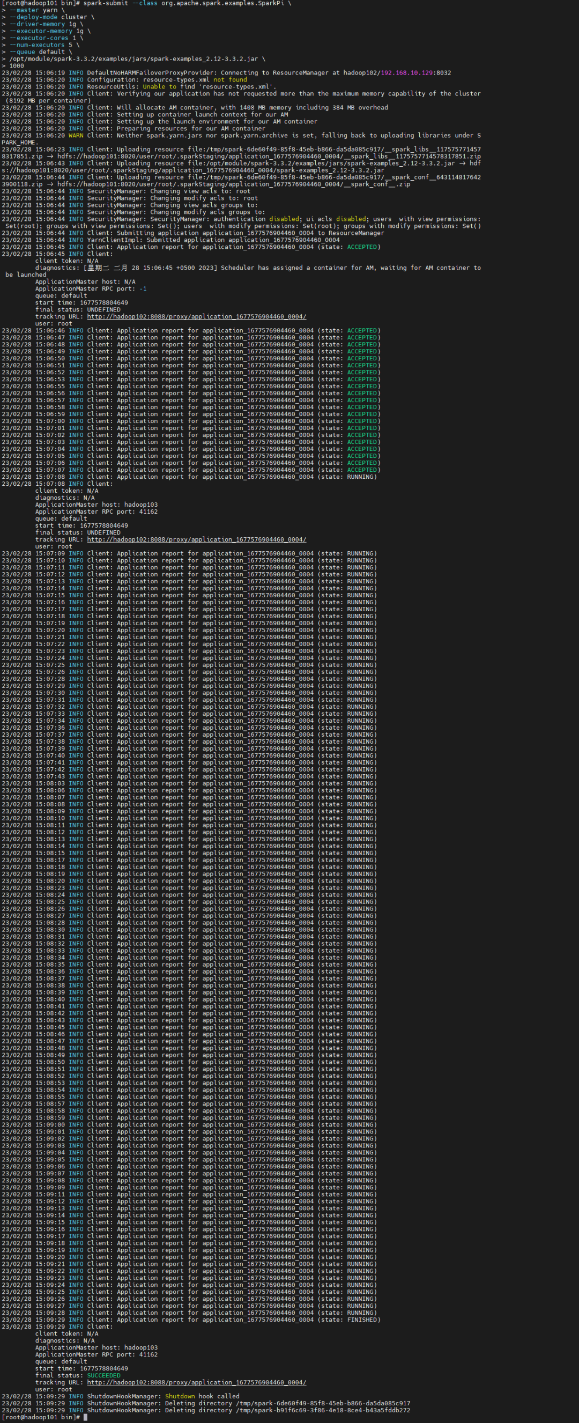Viewport: 579px width, 1423px height.
Task: Click the green ACCEPTED state at 15:06:45
Action: click(362, 247)
